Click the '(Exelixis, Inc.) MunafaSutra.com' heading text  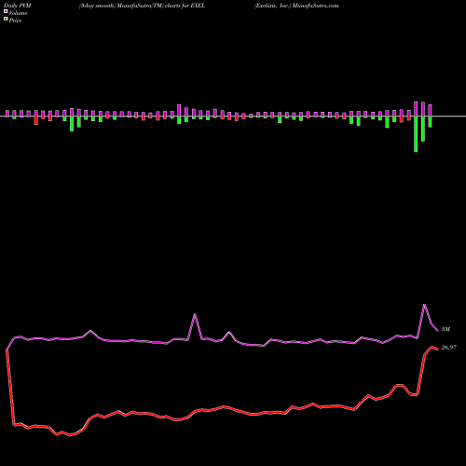pyautogui.click(x=296, y=6)
